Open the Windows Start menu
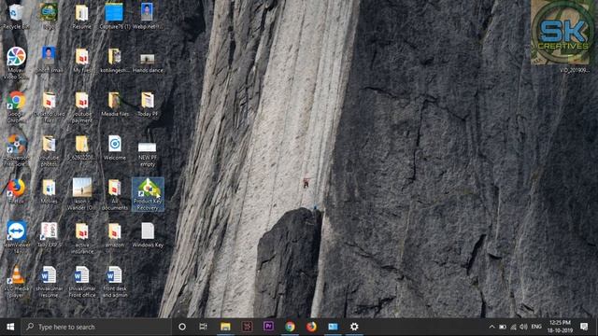598x336 pixels. [10, 327]
